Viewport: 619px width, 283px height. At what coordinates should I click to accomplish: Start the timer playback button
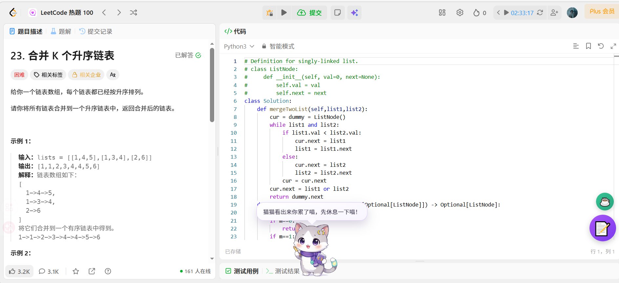pyautogui.click(x=506, y=12)
